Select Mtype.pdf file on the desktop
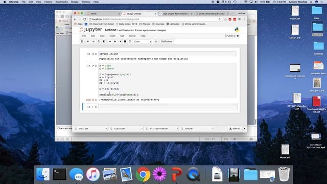This screenshot has width=327, height=184. 285,151
